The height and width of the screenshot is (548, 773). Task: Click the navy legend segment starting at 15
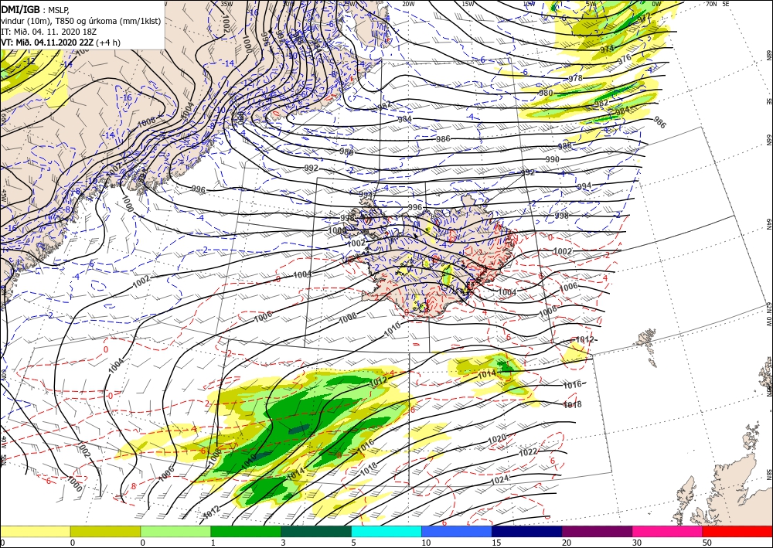pyautogui.click(x=527, y=531)
